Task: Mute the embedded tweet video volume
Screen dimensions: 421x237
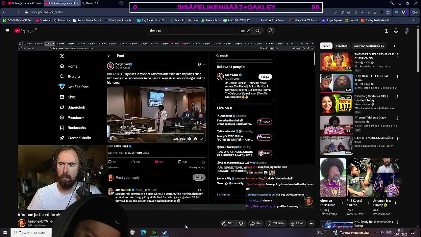Action: point(189,139)
